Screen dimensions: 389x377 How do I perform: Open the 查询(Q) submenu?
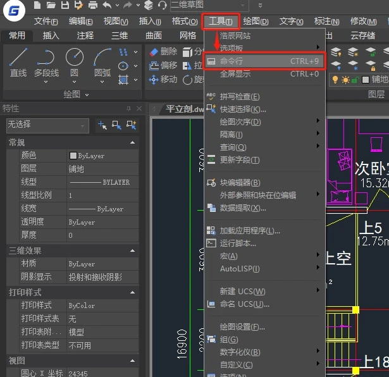(264, 147)
